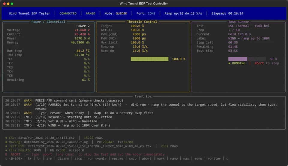The image size is (288, 166).
Task: Click the red 'abort' link in Test Runner
Action: click(x=259, y=63)
